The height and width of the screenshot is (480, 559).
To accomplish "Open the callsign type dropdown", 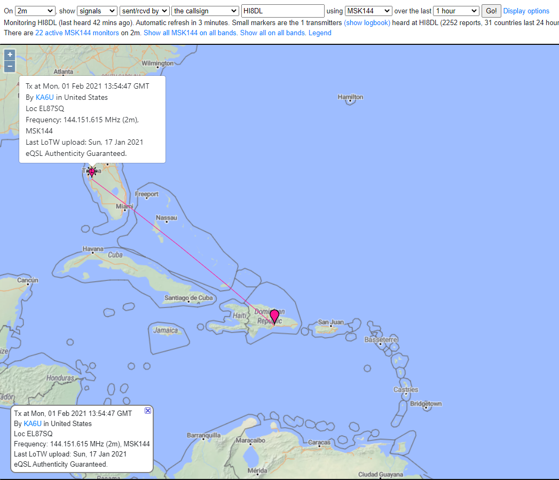I will pyautogui.click(x=206, y=11).
